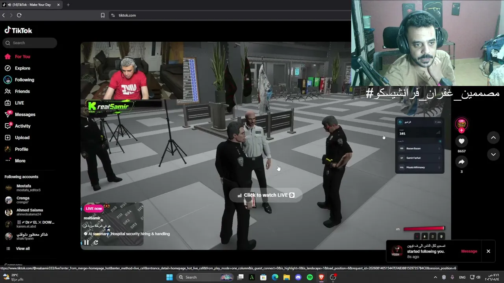Open Microsoft Store from taskbar
504x283 pixels.
click(263, 277)
